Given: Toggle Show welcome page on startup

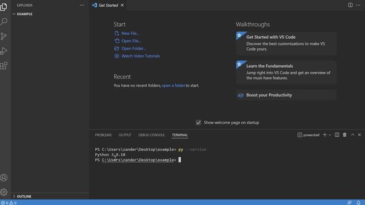Looking at the screenshot, I should click(198, 122).
